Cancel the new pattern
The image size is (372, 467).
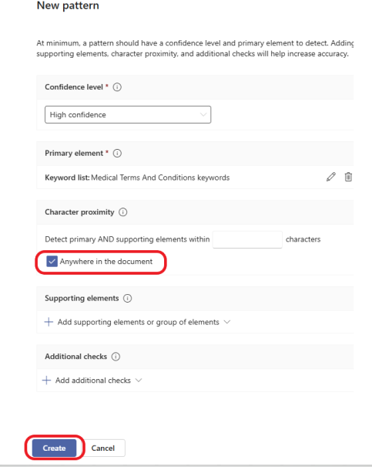pyautogui.click(x=102, y=448)
